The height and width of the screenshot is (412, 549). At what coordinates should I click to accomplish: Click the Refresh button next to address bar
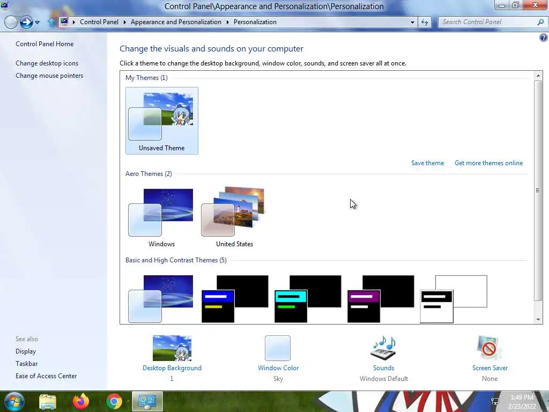(425, 23)
